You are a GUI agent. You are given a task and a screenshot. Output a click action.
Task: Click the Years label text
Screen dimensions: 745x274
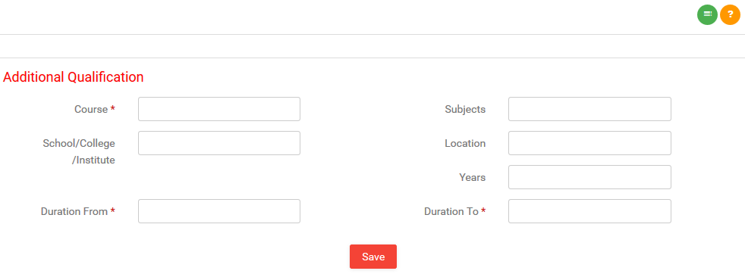pyautogui.click(x=473, y=178)
